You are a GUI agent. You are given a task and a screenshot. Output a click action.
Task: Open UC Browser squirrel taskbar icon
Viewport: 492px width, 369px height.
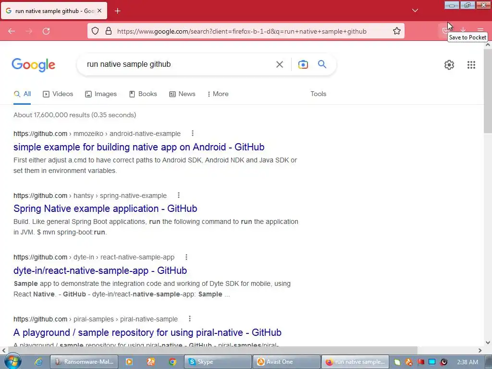coord(151,362)
